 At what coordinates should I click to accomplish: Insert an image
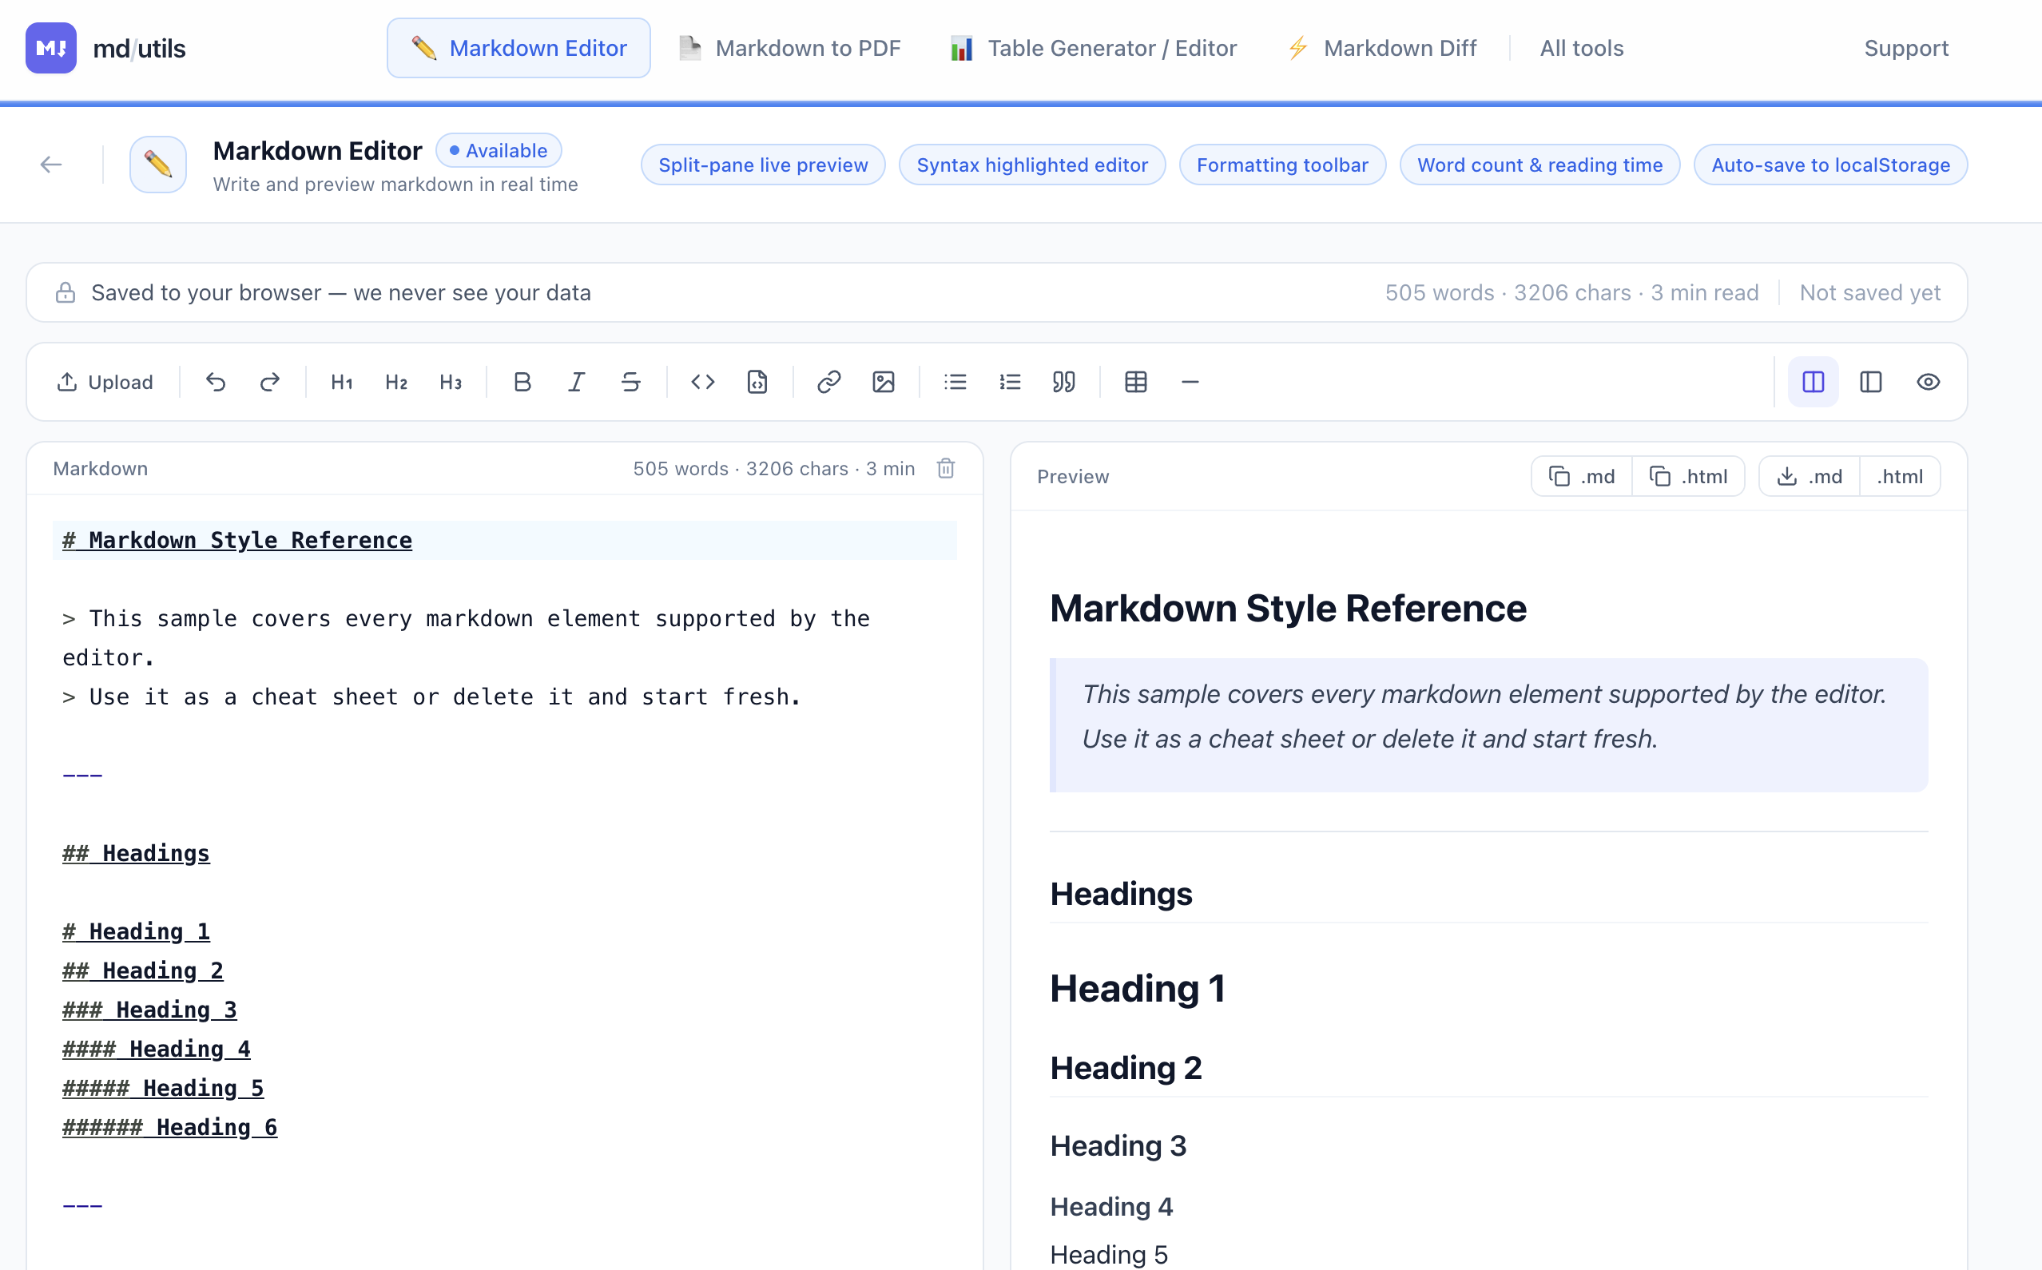click(x=884, y=382)
